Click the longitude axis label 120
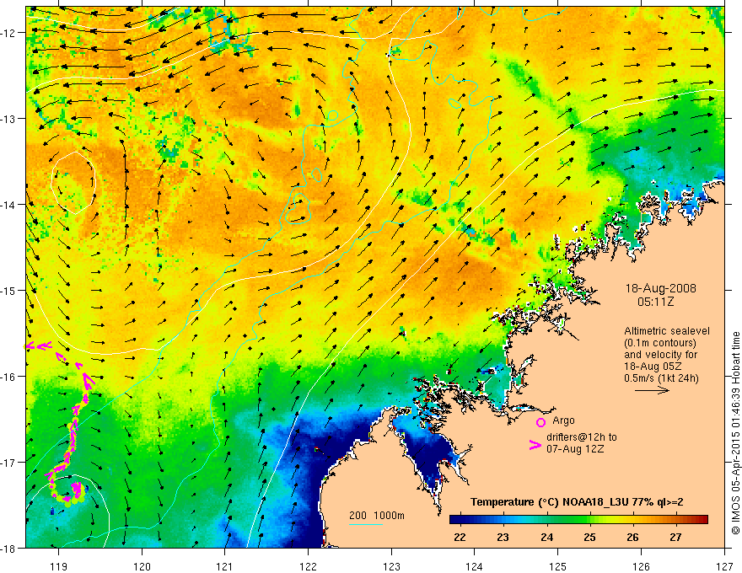Image resolution: width=742 pixels, height=573 pixels. [x=142, y=566]
